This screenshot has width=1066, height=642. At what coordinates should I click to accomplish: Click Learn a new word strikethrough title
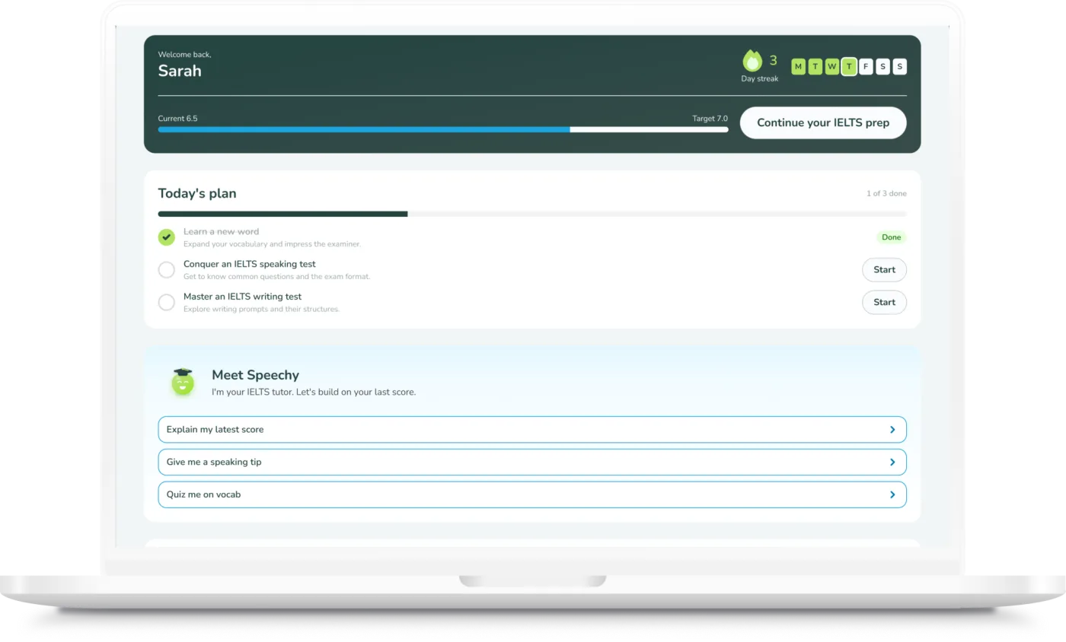[221, 231]
